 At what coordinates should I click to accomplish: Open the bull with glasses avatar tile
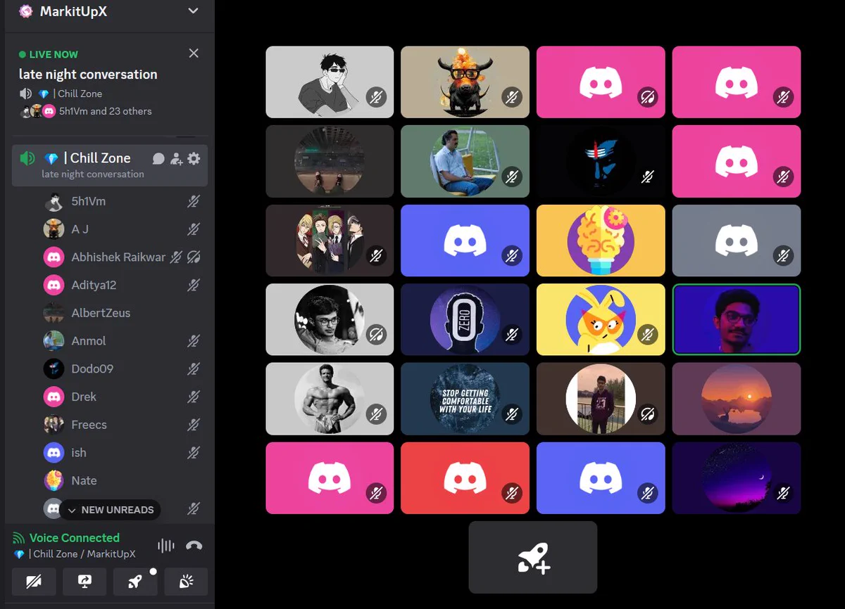pos(465,82)
